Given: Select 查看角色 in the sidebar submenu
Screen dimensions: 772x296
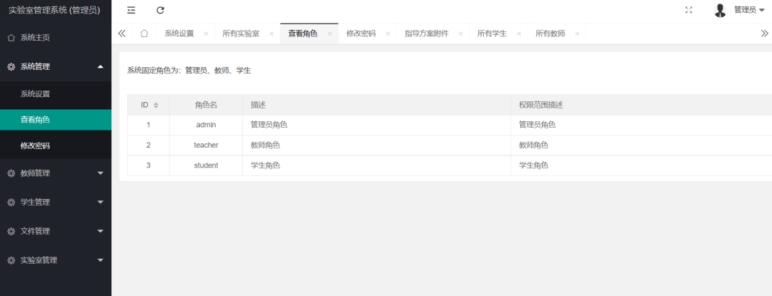Looking at the screenshot, I should click(56, 120).
